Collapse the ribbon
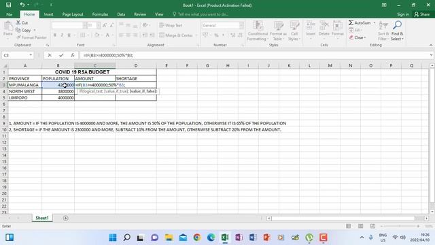 tap(430, 45)
